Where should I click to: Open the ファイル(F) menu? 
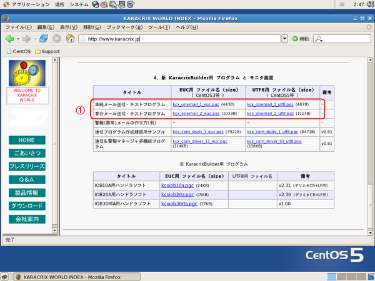point(19,27)
